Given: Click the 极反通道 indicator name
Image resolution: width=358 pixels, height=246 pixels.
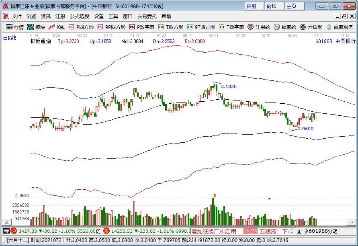Looking at the screenshot, I should 41,41.
